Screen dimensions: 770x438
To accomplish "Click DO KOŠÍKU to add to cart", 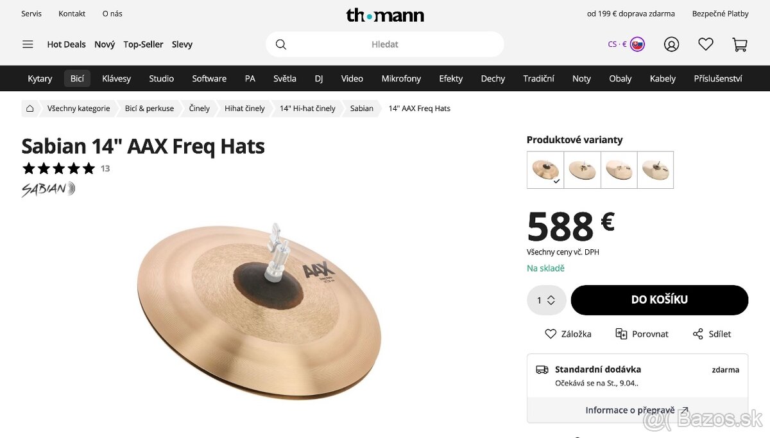I will pyautogui.click(x=659, y=300).
